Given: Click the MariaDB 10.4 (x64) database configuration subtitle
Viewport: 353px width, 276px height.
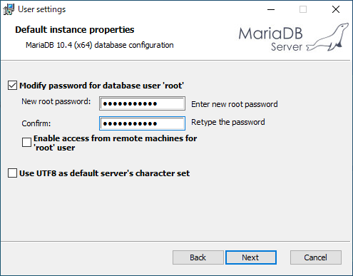Looking at the screenshot, I should pos(100,45).
